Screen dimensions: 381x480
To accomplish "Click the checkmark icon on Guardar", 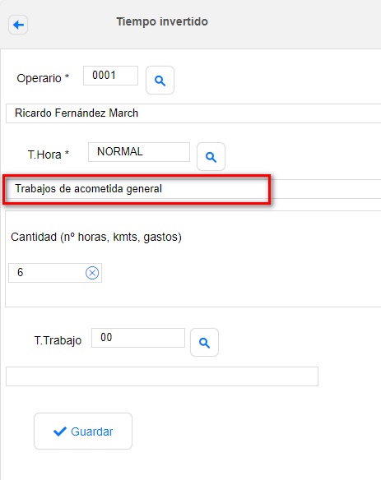I will coord(60,432).
